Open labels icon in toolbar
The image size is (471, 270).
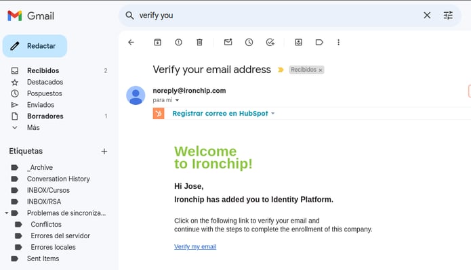(x=319, y=43)
